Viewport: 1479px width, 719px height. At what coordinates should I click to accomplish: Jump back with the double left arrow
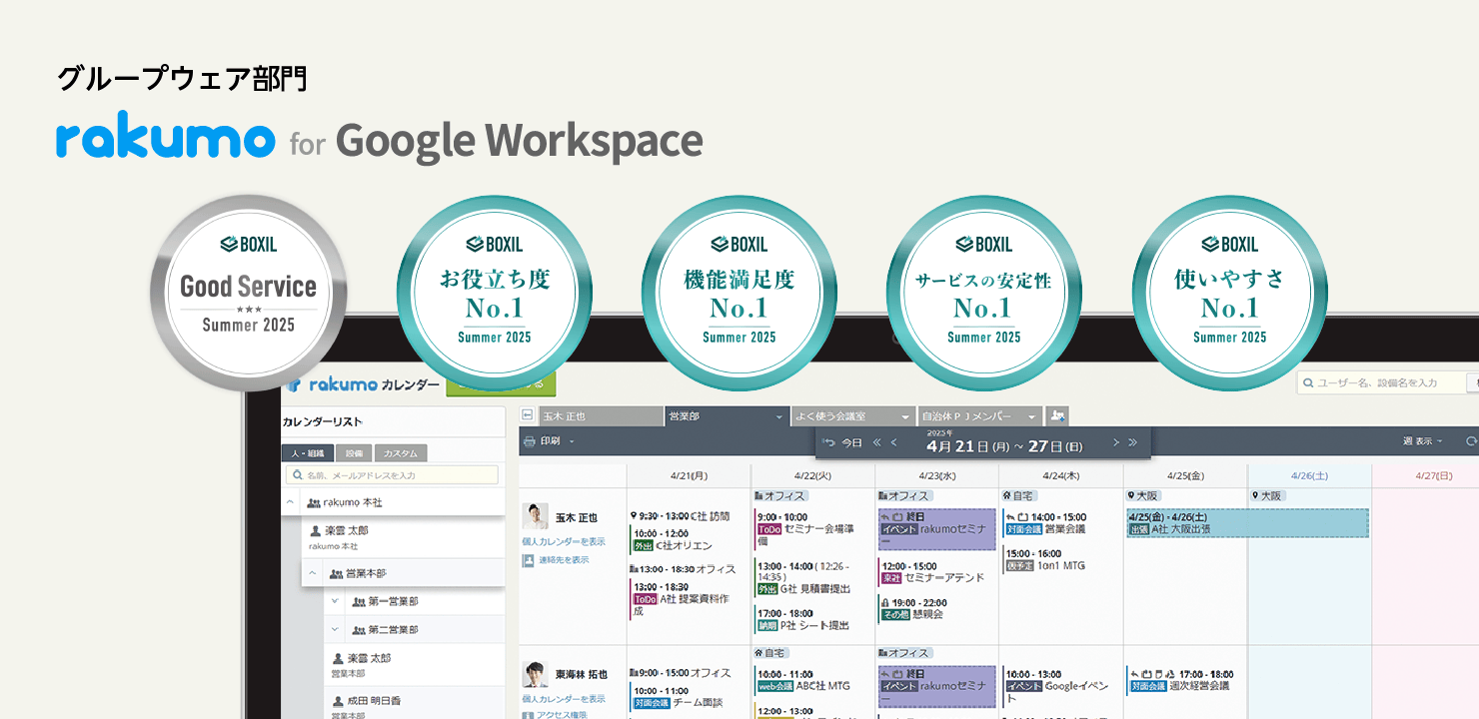coord(876,442)
